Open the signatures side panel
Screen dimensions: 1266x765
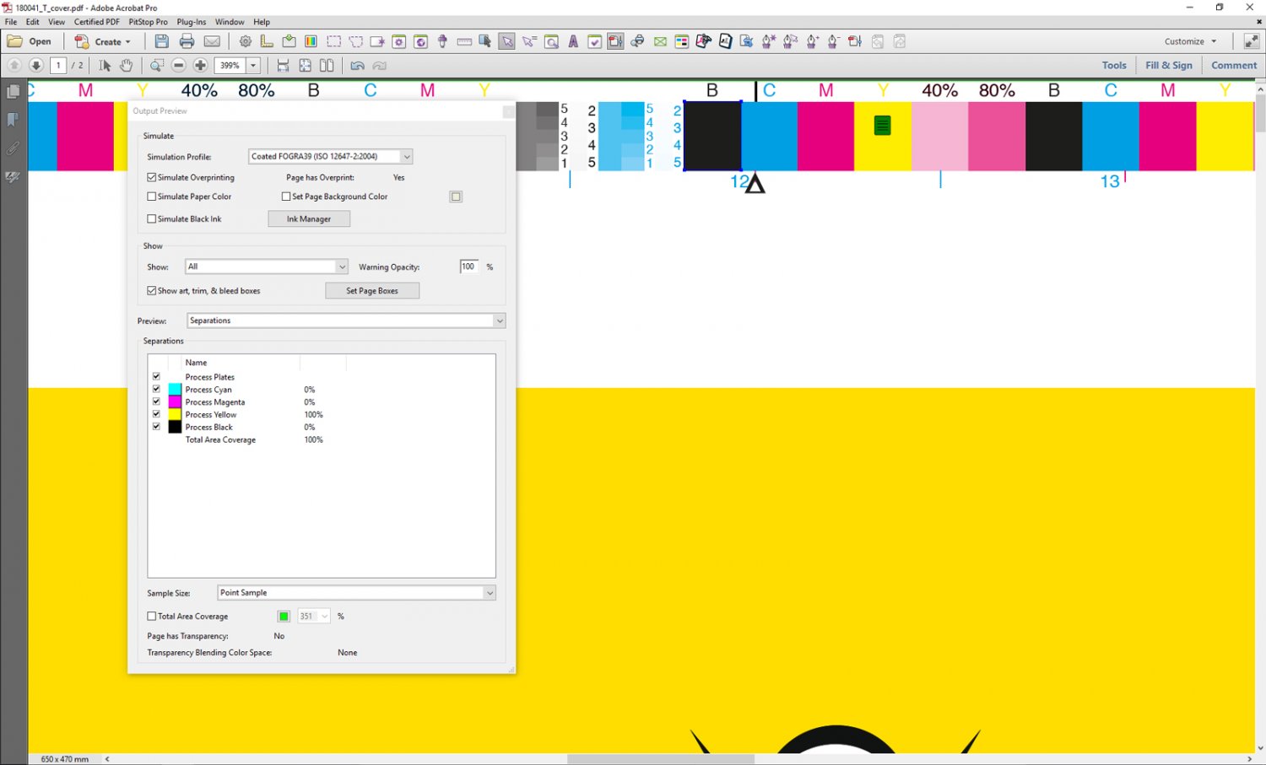[x=13, y=177]
